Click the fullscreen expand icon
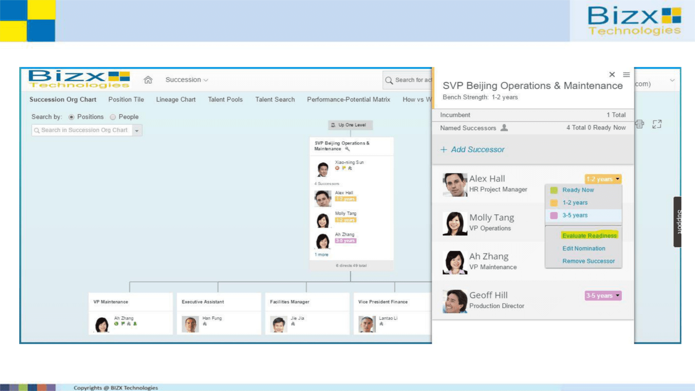 point(657,124)
